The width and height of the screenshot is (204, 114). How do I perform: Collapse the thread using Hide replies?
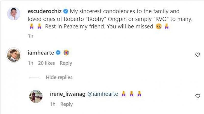pyautogui.click(x=59, y=77)
